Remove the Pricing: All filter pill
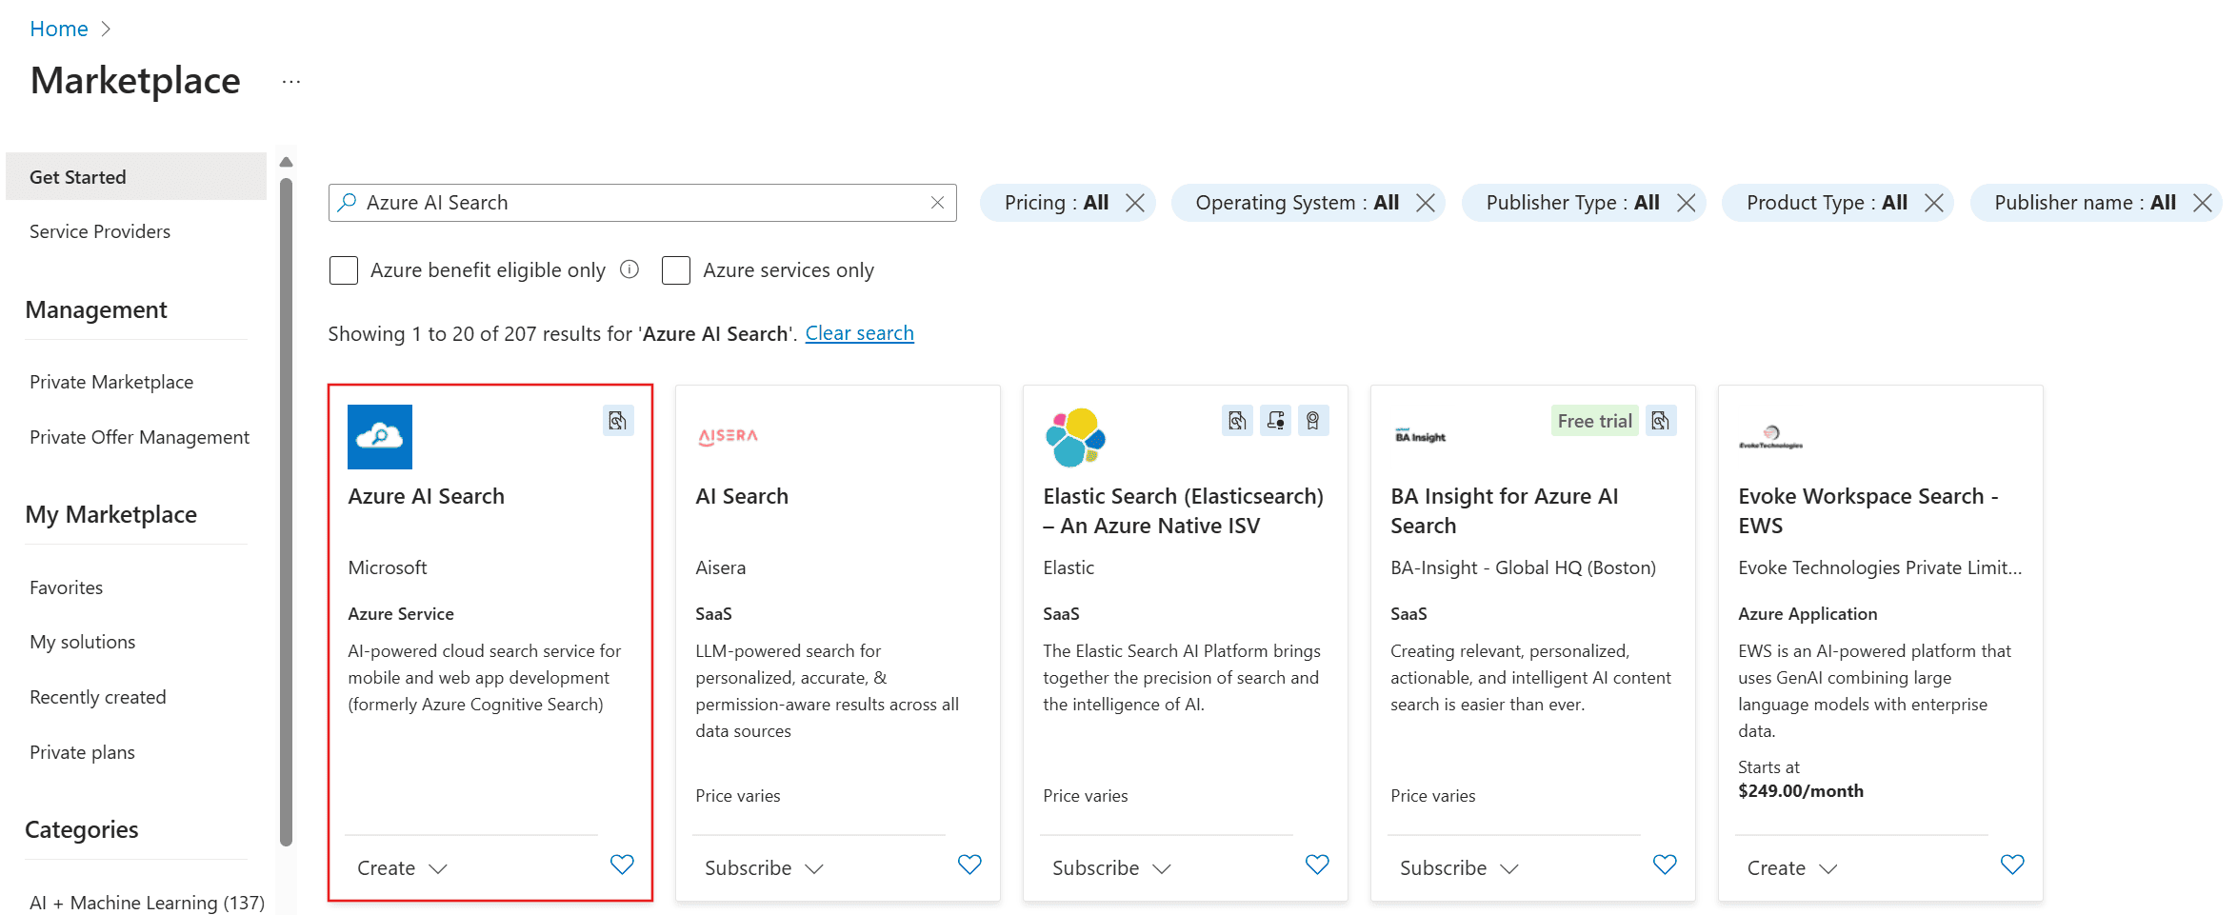 tap(1134, 202)
